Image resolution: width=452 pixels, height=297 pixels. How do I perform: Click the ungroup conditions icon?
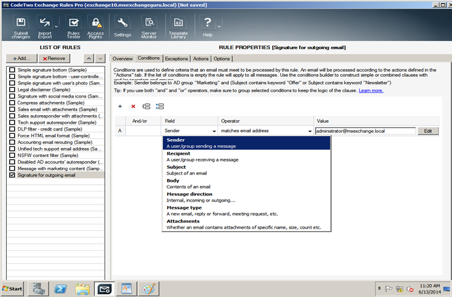point(160,106)
